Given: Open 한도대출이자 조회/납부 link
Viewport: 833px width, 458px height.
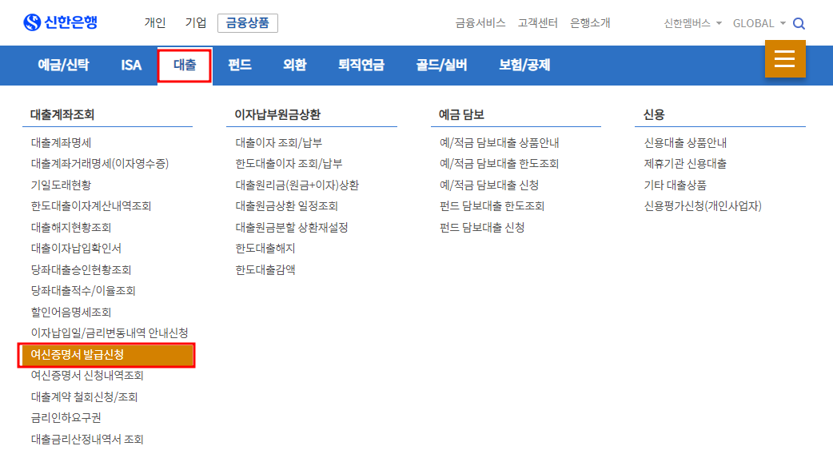Looking at the screenshot, I should (x=289, y=164).
